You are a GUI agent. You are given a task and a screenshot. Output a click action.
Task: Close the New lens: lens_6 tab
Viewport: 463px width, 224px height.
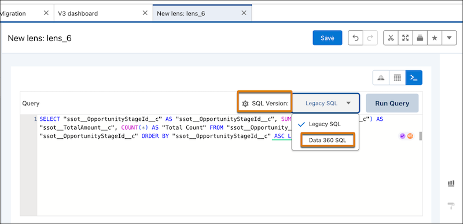(x=244, y=13)
